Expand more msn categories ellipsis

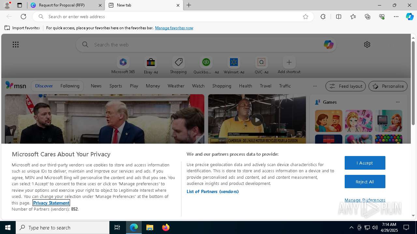pos(315,86)
